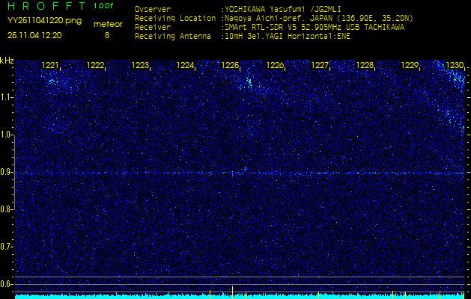
Task: Jump to the 1225 time marker
Action: [231, 66]
